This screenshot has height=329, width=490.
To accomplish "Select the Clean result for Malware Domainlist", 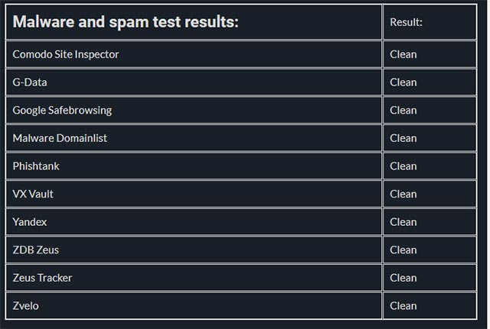I will tap(403, 138).
